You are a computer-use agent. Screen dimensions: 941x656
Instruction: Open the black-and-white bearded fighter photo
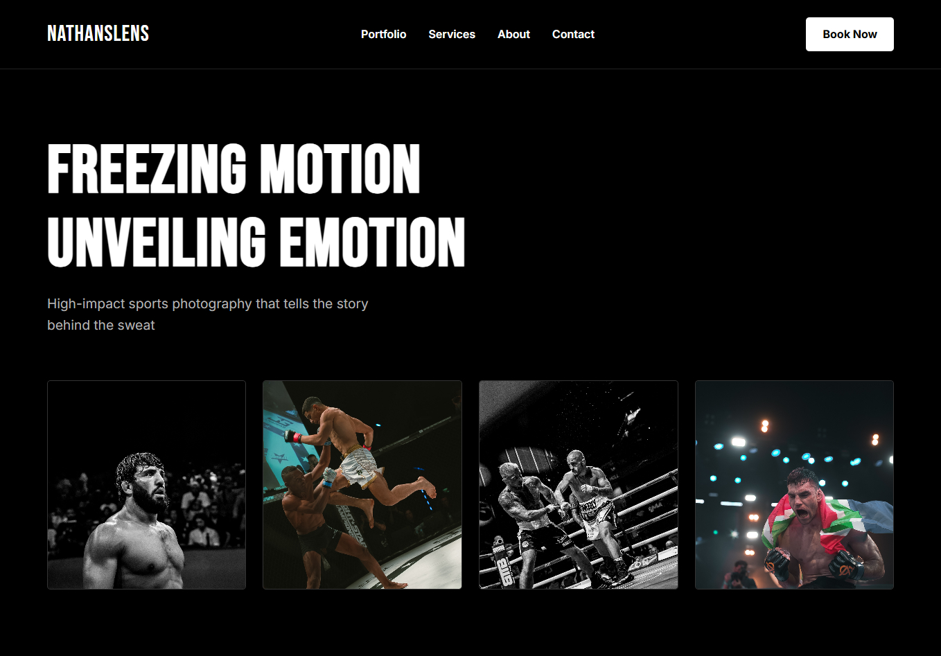[x=146, y=485]
